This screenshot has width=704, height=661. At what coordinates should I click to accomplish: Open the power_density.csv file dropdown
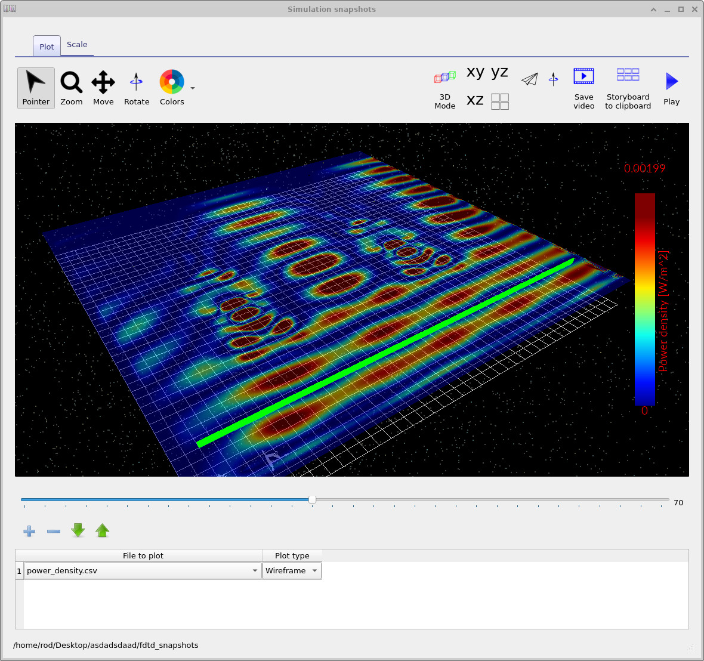click(143, 571)
